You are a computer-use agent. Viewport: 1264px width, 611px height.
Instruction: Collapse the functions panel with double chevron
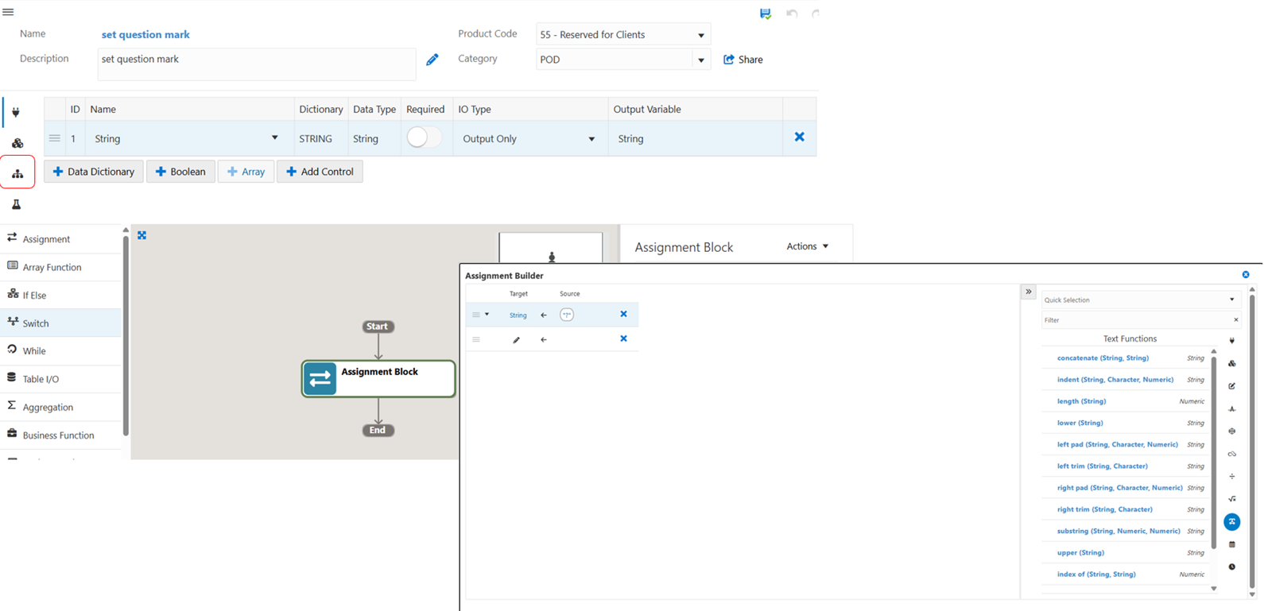(1028, 292)
